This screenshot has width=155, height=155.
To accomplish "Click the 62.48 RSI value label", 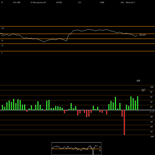I will click(x=143, y=35).
